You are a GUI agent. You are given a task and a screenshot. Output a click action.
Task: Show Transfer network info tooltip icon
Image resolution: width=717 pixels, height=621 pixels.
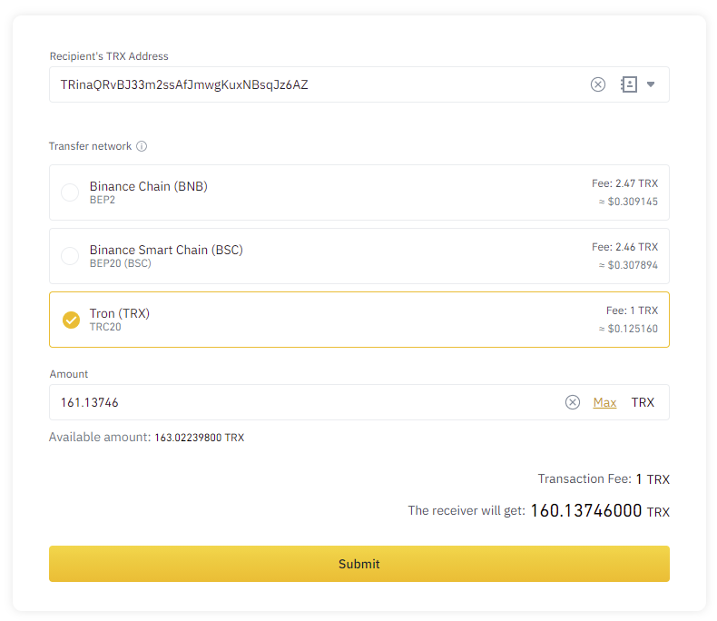pyautogui.click(x=142, y=146)
